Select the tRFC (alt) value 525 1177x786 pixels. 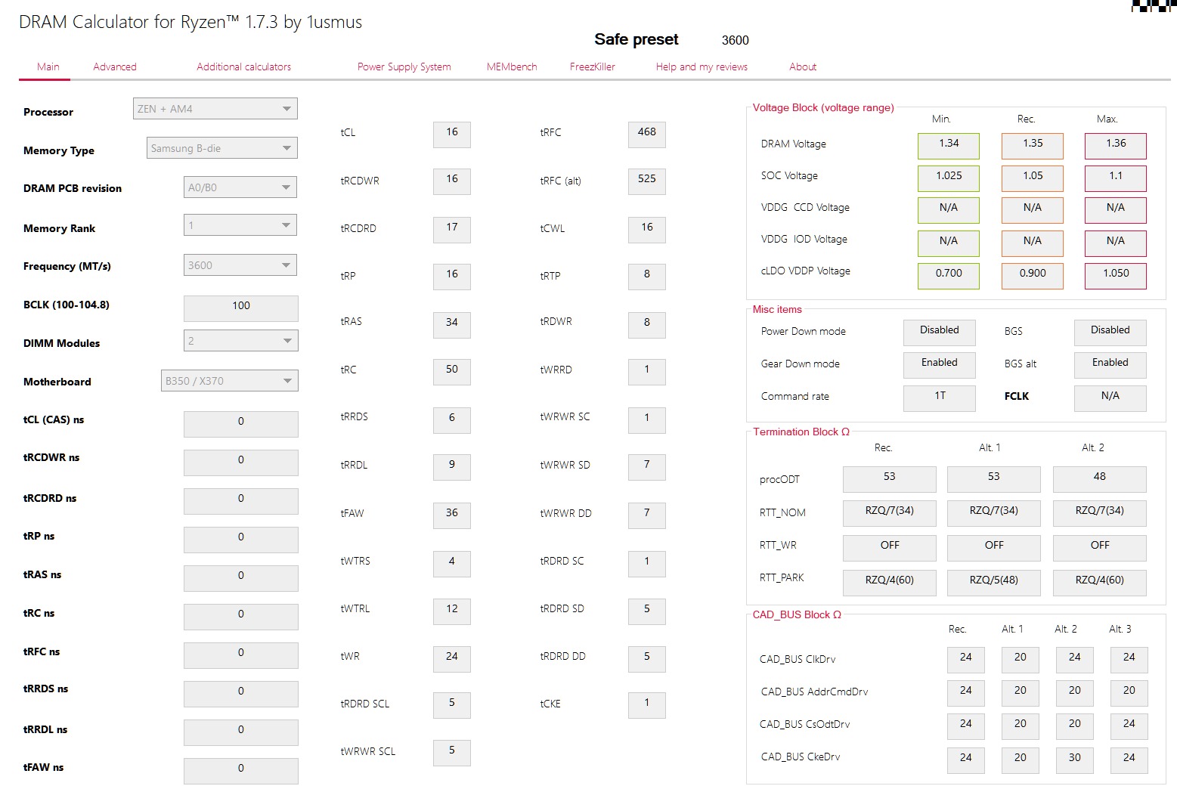pyautogui.click(x=647, y=181)
